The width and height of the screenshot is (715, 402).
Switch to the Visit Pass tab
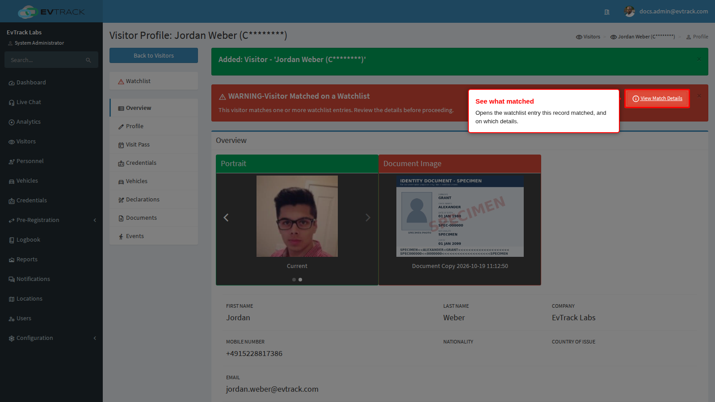tap(154, 145)
